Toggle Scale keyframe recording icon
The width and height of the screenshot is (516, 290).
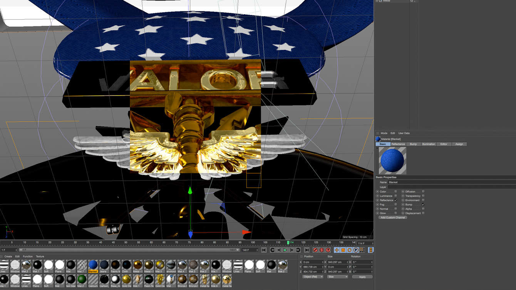point(343,250)
